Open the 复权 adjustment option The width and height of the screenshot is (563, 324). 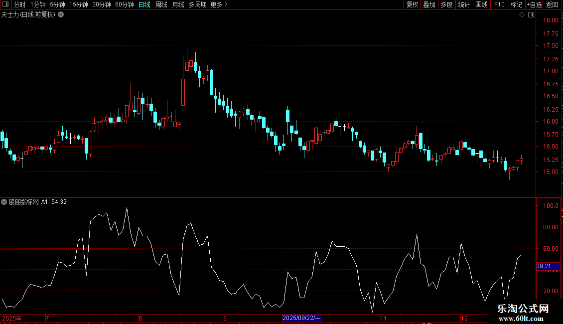pos(412,4)
